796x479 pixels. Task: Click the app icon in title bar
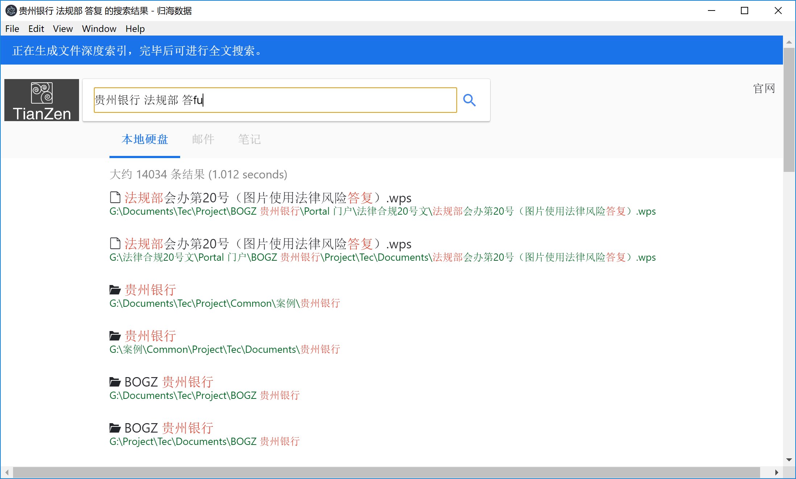pos(11,11)
